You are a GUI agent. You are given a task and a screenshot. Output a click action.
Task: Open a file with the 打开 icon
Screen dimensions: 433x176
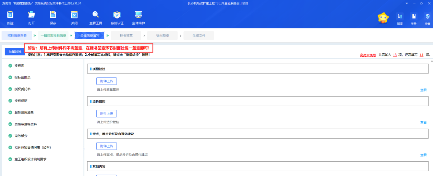coord(32,15)
